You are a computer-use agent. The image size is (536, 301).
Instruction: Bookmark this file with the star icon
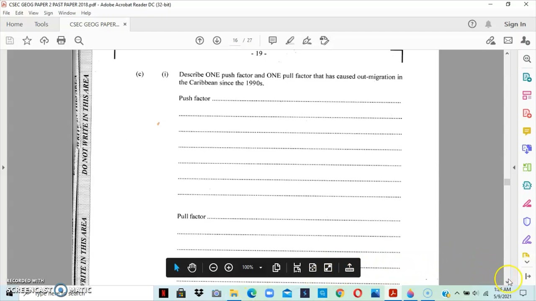point(27,41)
